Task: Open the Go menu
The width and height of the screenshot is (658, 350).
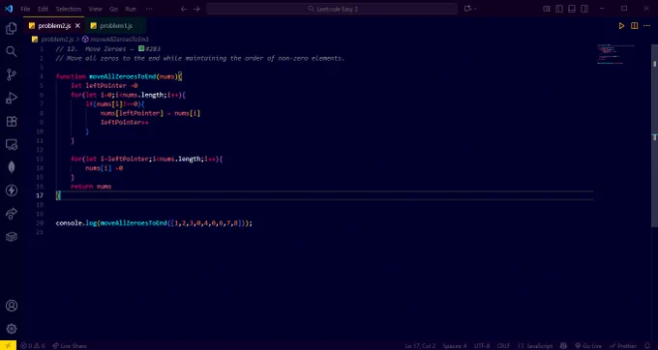Action: coord(114,9)
